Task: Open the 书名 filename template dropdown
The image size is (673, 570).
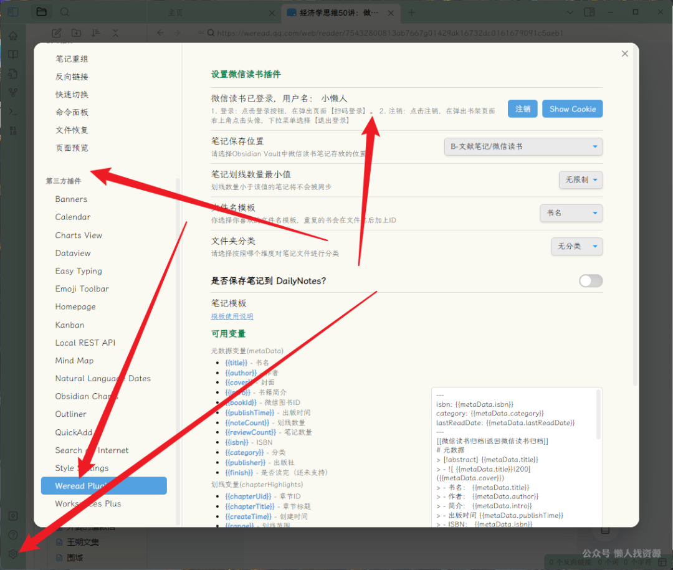Action: pos(571,213)
